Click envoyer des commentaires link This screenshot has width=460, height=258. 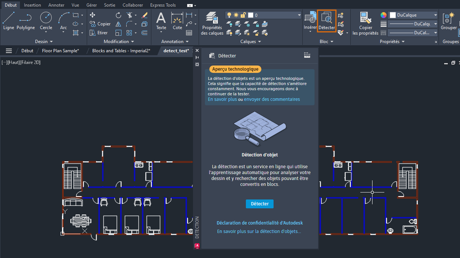pyautogui.click(x=272, y=99)
